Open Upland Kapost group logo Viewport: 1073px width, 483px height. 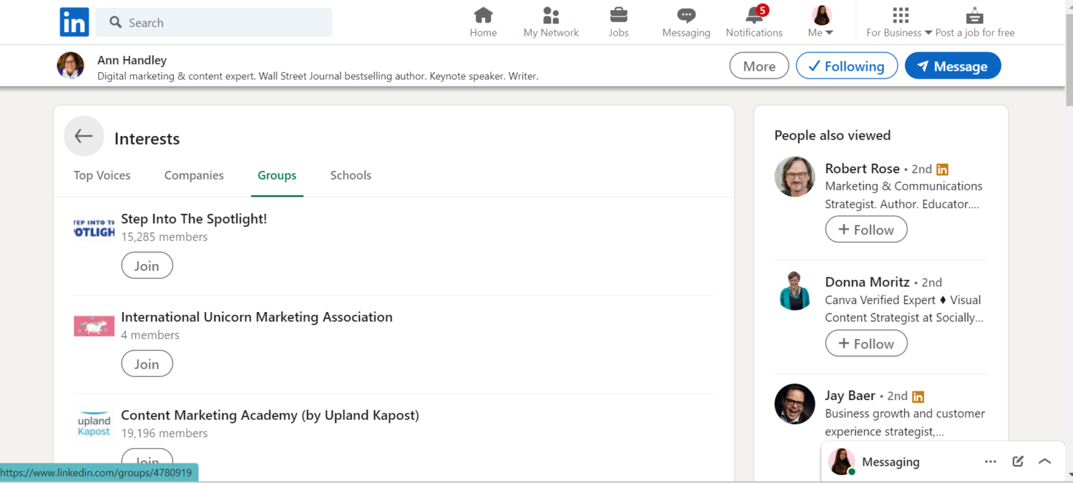click(94, 423)
